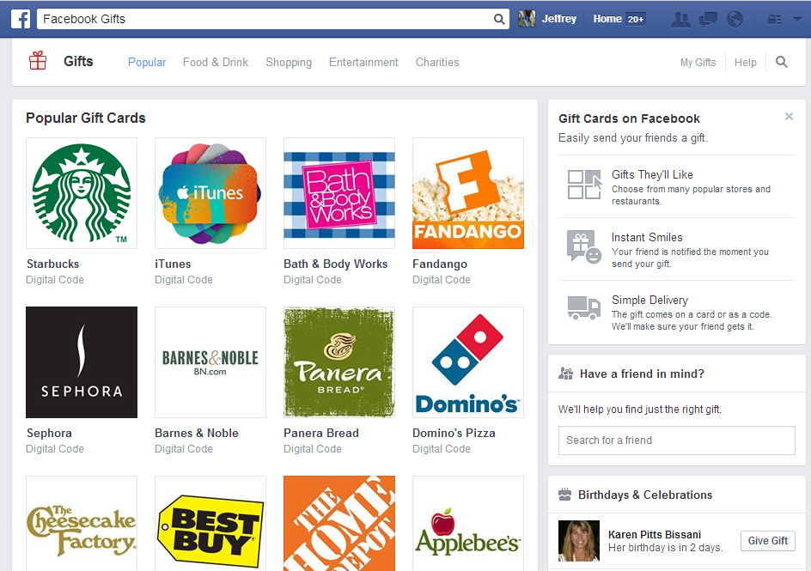The image size is (811, 571).
Task: Open the friend requests icon
Action: pyautogui.click(x=680, y=20)
